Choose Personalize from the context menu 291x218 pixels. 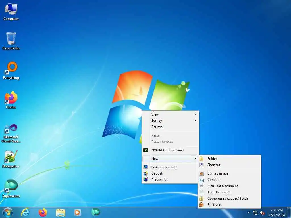pyautogui.click(x=170, y=180)
